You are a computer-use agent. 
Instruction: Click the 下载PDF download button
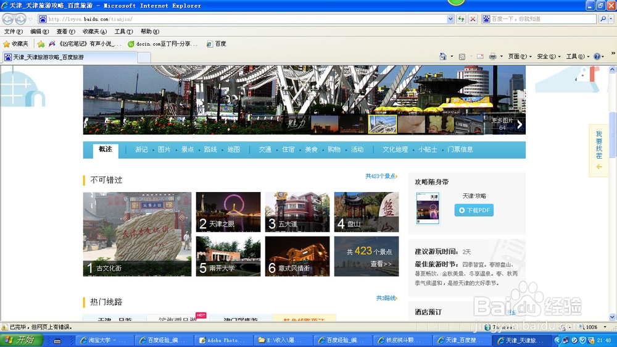click(474, 210)
